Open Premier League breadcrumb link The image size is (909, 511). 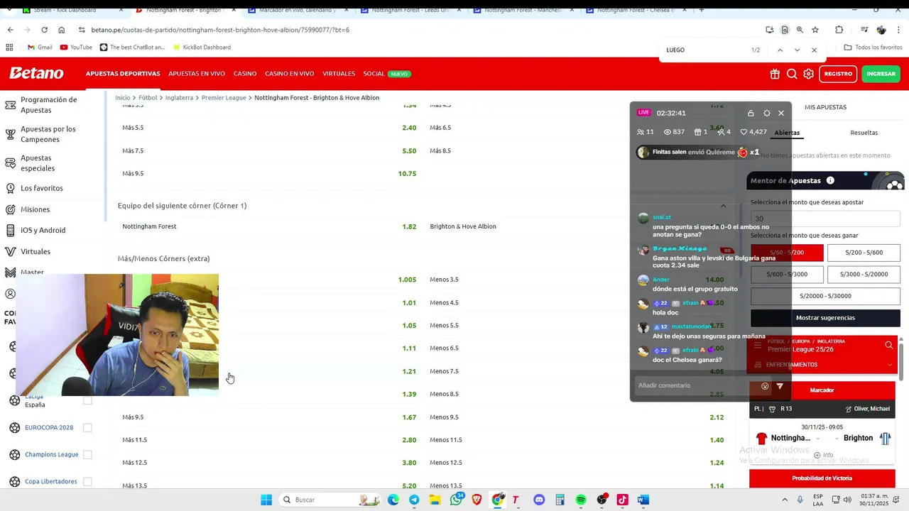click(x=224, y=98)
